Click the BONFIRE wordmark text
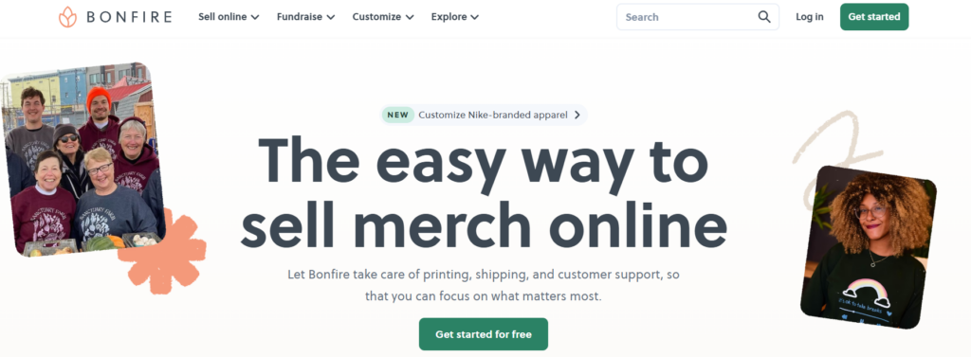Image resolution: width=971 pixels, height=357 pixels. pyautogui.click(x=129, y=17)
